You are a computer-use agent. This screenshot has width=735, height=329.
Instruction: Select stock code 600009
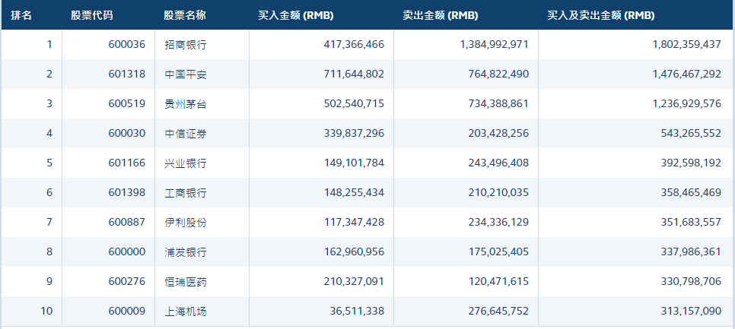pyautogui.click(x=127, y=311)
